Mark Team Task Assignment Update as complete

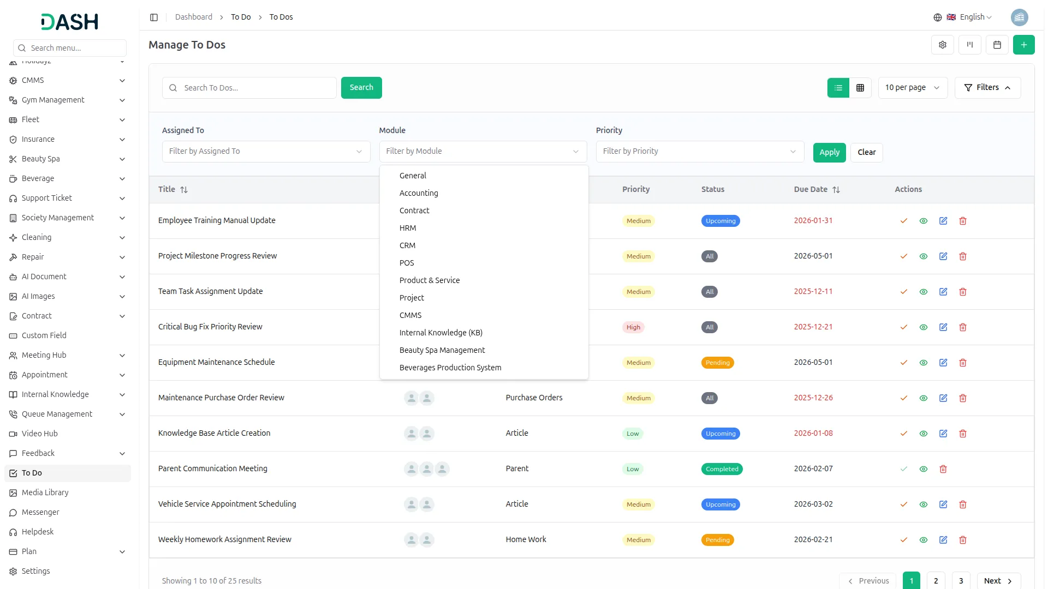(903, 292)
